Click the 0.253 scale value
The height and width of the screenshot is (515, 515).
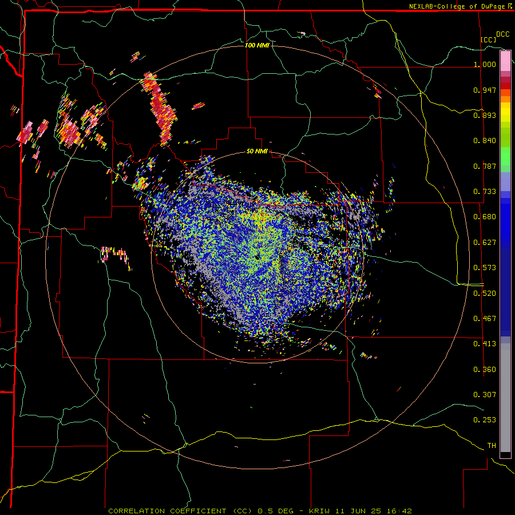point(485,420)
